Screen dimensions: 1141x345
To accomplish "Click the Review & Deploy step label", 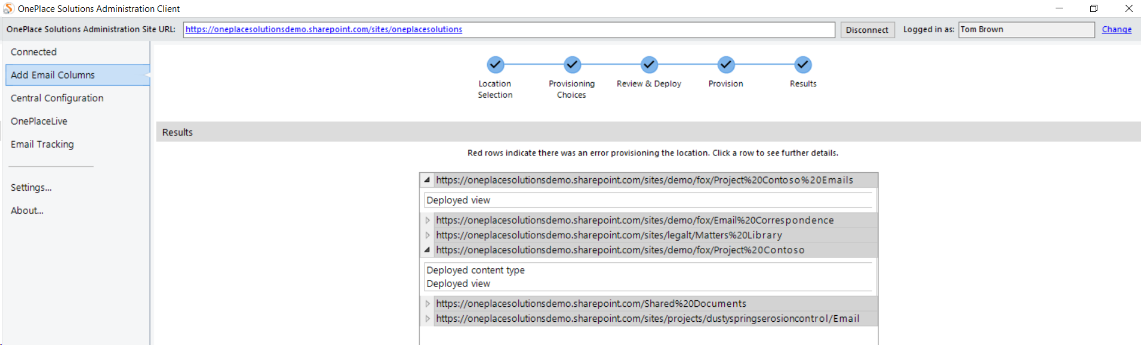I will click(649, 84).
